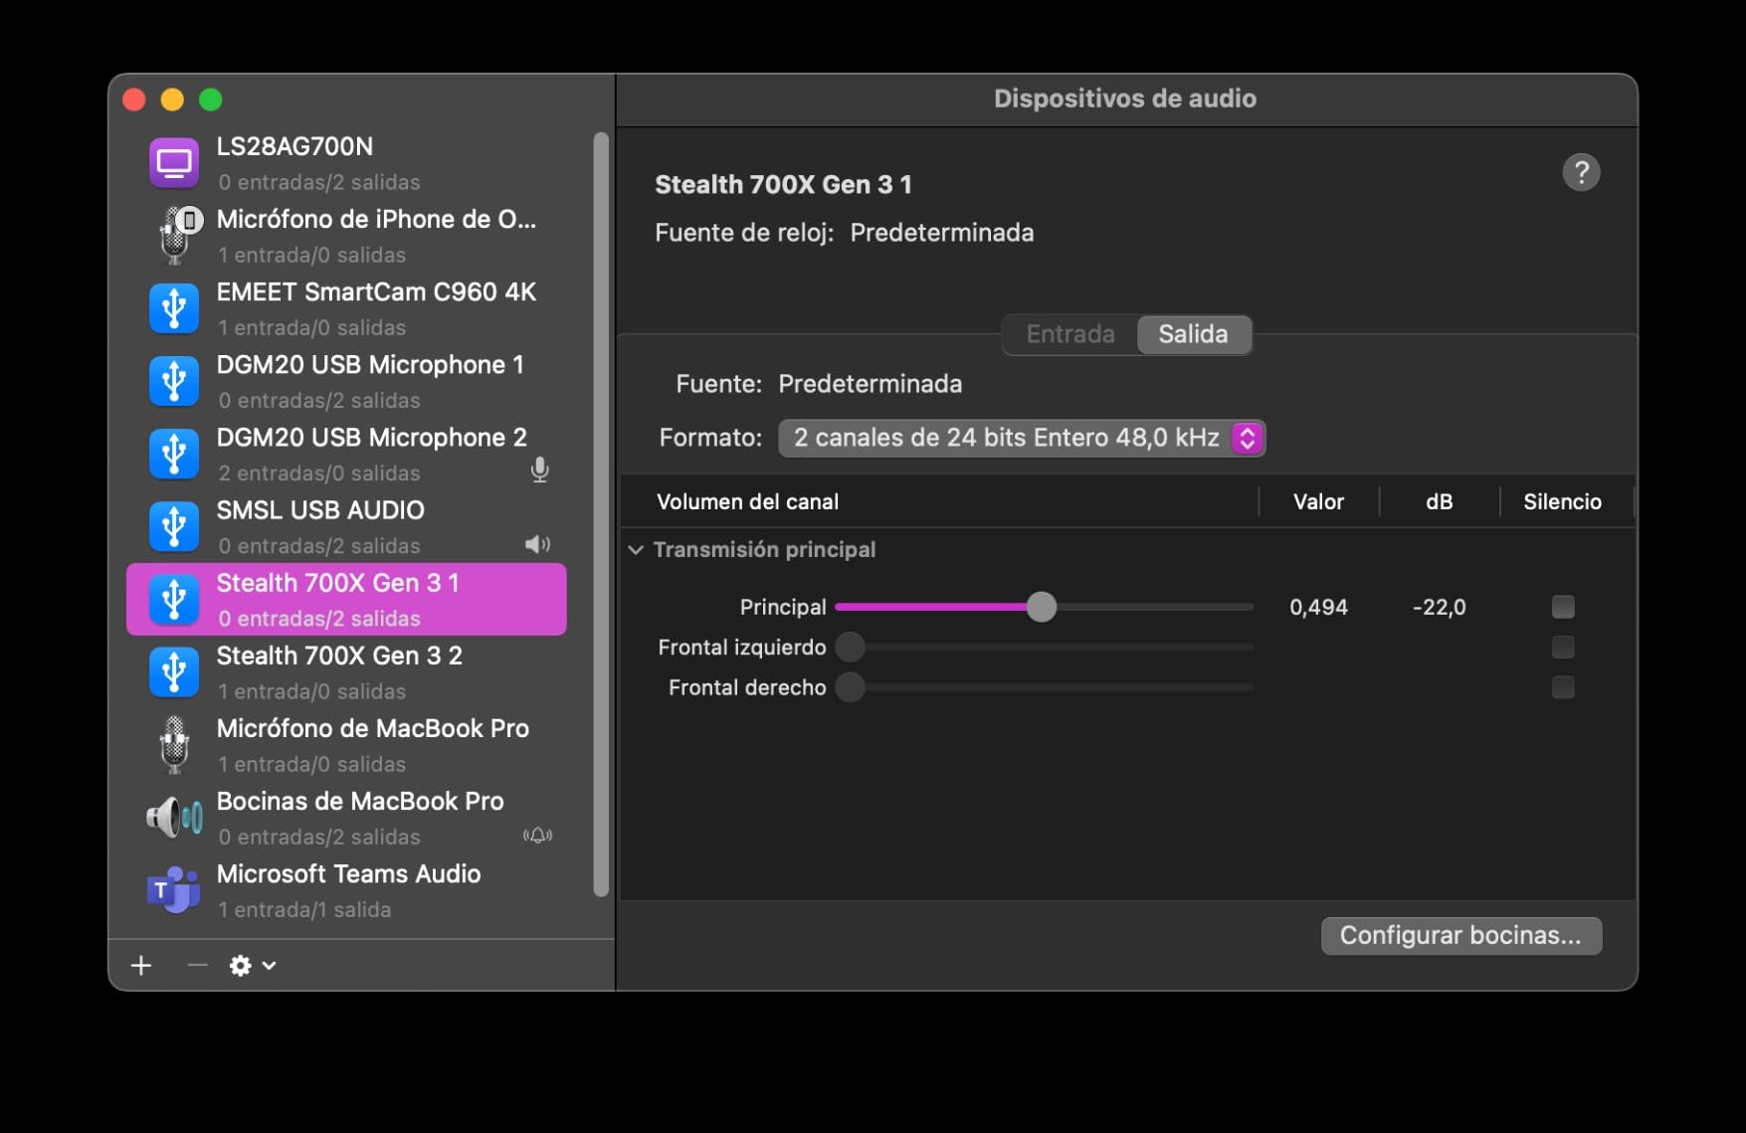Select DGM20 USB Microphone 1 name

tap(370, 365)
